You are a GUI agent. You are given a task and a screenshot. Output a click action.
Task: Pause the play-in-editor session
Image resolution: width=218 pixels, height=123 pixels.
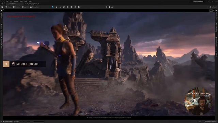point(107,7)
